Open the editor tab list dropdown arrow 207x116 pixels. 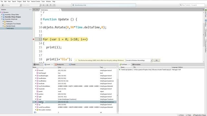203,10
